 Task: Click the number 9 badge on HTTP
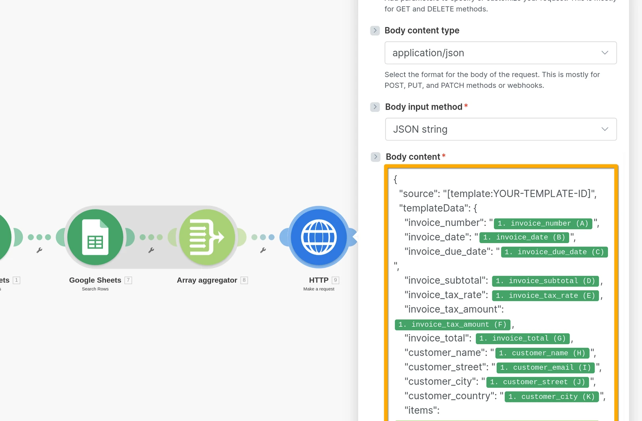(335, 280)
